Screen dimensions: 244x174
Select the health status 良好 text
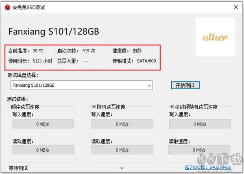[137, 51]
